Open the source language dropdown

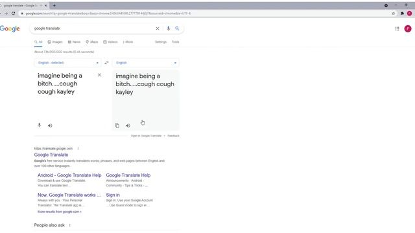pyautogui.click(x=67, y=63)
